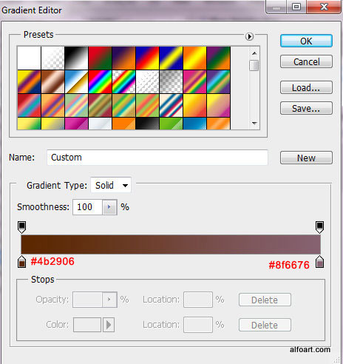Select the gray checkered neutral density preset
The image size is (343, 364).
click(x=171, y=81)
